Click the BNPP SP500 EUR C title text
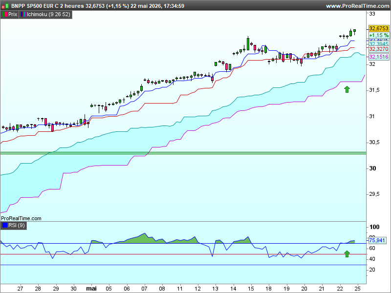This screenshot has height=293, width=391. (x=35, y=6)
